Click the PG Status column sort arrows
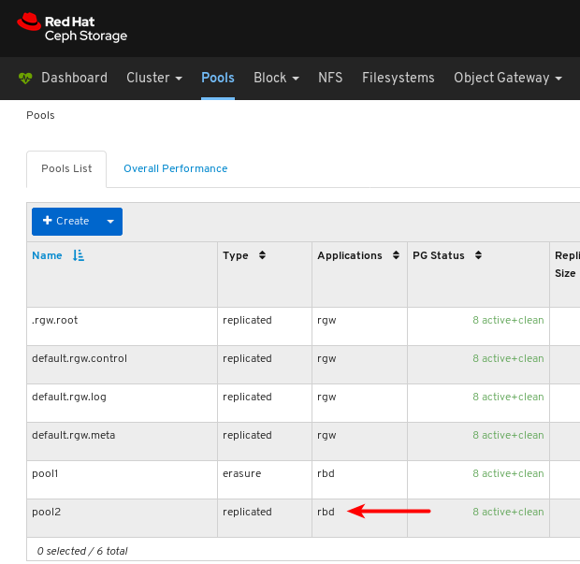The width and height of the screenshot is (580, 564). tap(477, 255)
